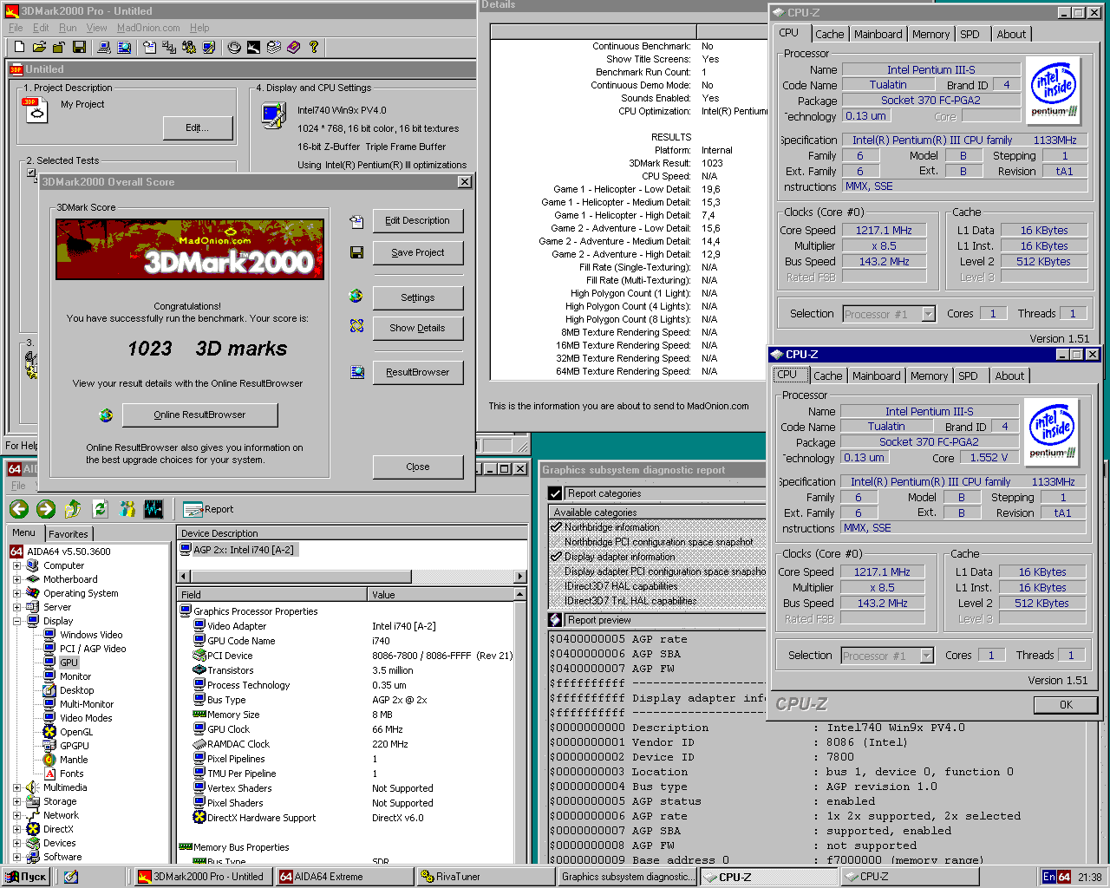Open Processor #1 dropdown in front CPU-Z window

(x=926, y=656)
